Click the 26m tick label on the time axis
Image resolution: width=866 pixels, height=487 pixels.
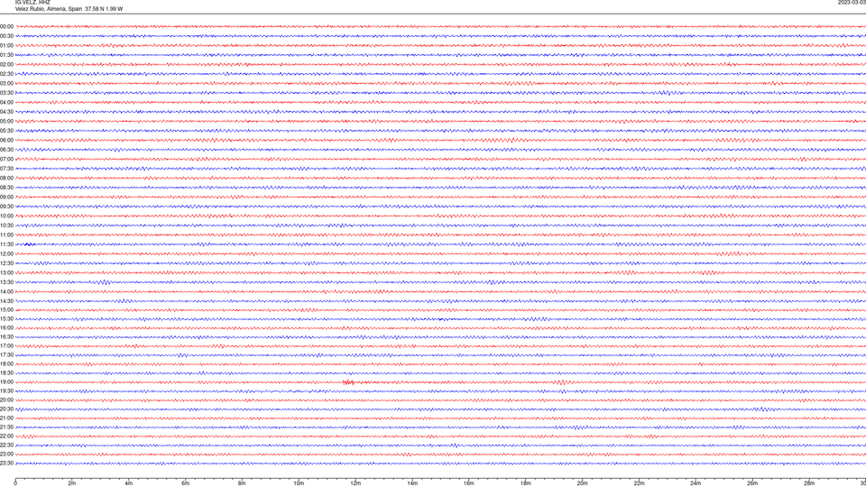[752, 483]
